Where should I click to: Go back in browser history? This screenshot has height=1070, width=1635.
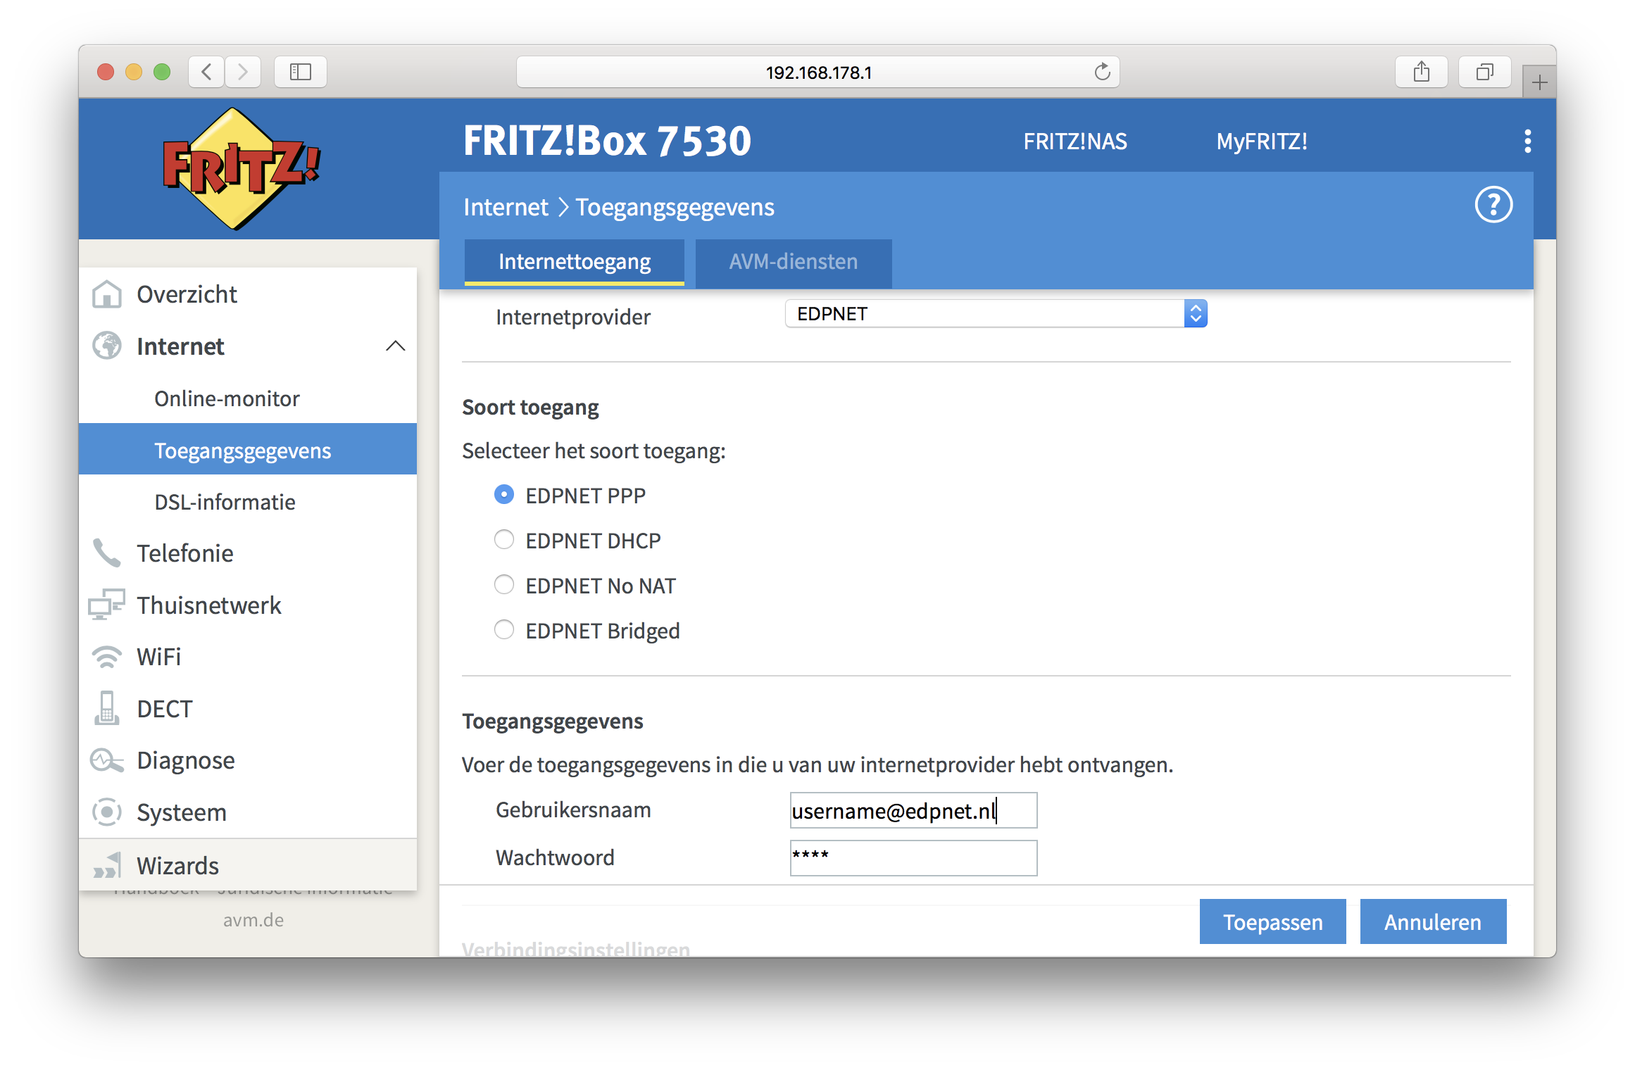point(206,72)
